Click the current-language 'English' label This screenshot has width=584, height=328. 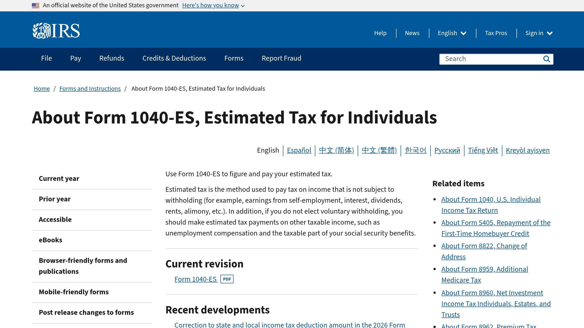tap(268, 150)
